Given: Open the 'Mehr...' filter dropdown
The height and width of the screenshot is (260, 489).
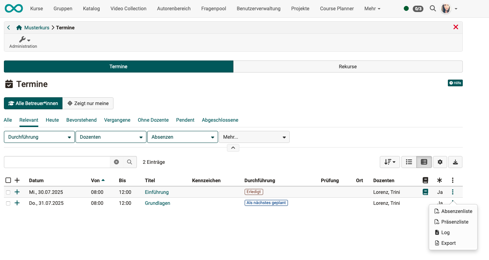Looking at the screenshot, I should tap(254, 137).
